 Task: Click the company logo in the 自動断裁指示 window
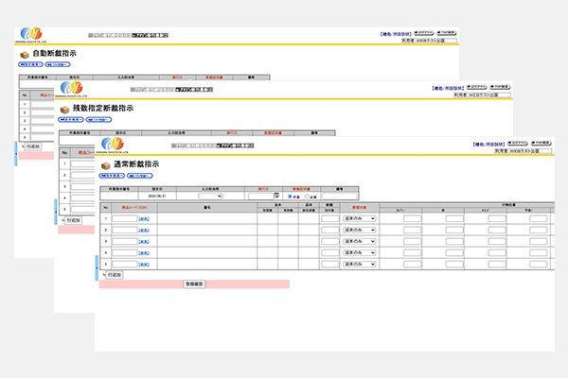[31, 34]
